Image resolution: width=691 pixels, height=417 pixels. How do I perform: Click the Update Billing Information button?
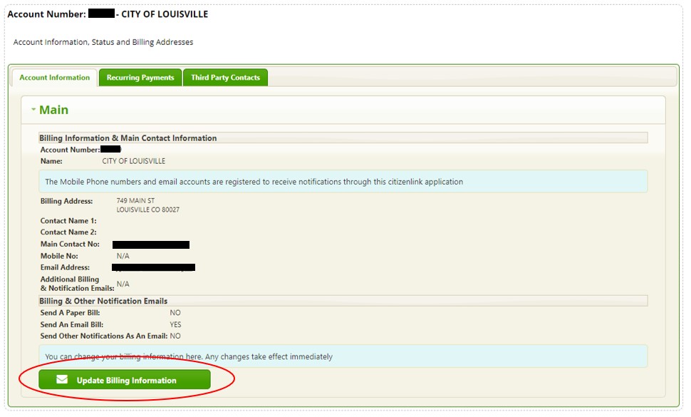125,379
